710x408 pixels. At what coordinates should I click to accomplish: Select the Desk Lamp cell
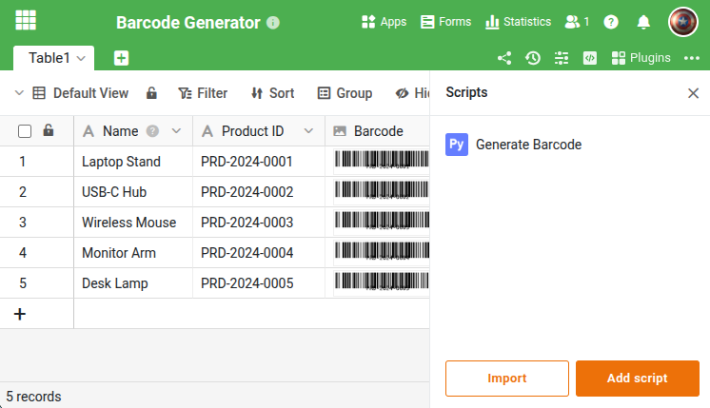(x=133, y=282)
